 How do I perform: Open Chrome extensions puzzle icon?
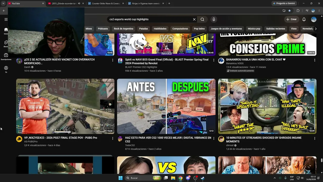pos(298,11)
